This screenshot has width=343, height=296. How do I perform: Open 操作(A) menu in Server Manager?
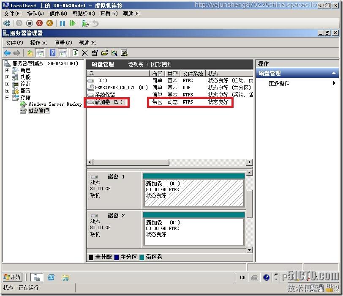pyautogui.click(x=39, y=43)
